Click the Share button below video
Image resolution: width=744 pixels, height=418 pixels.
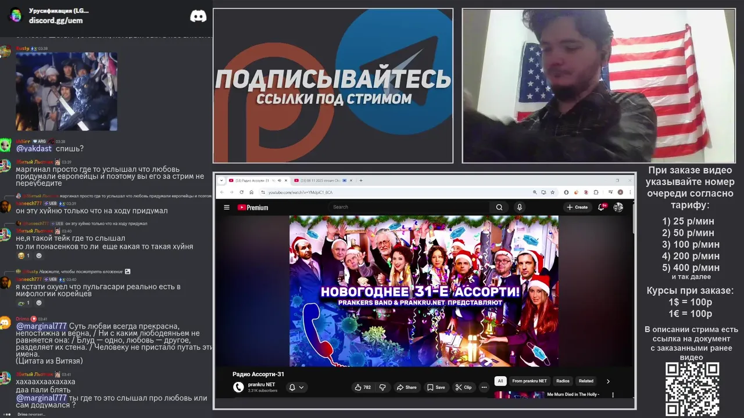coord(406,387)
